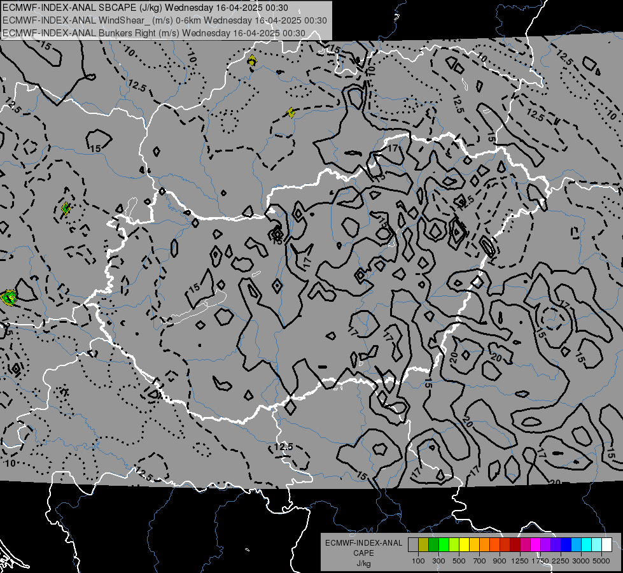Click the 500 legend value
Screen dimensions: 623x573
tap(459, 561)
